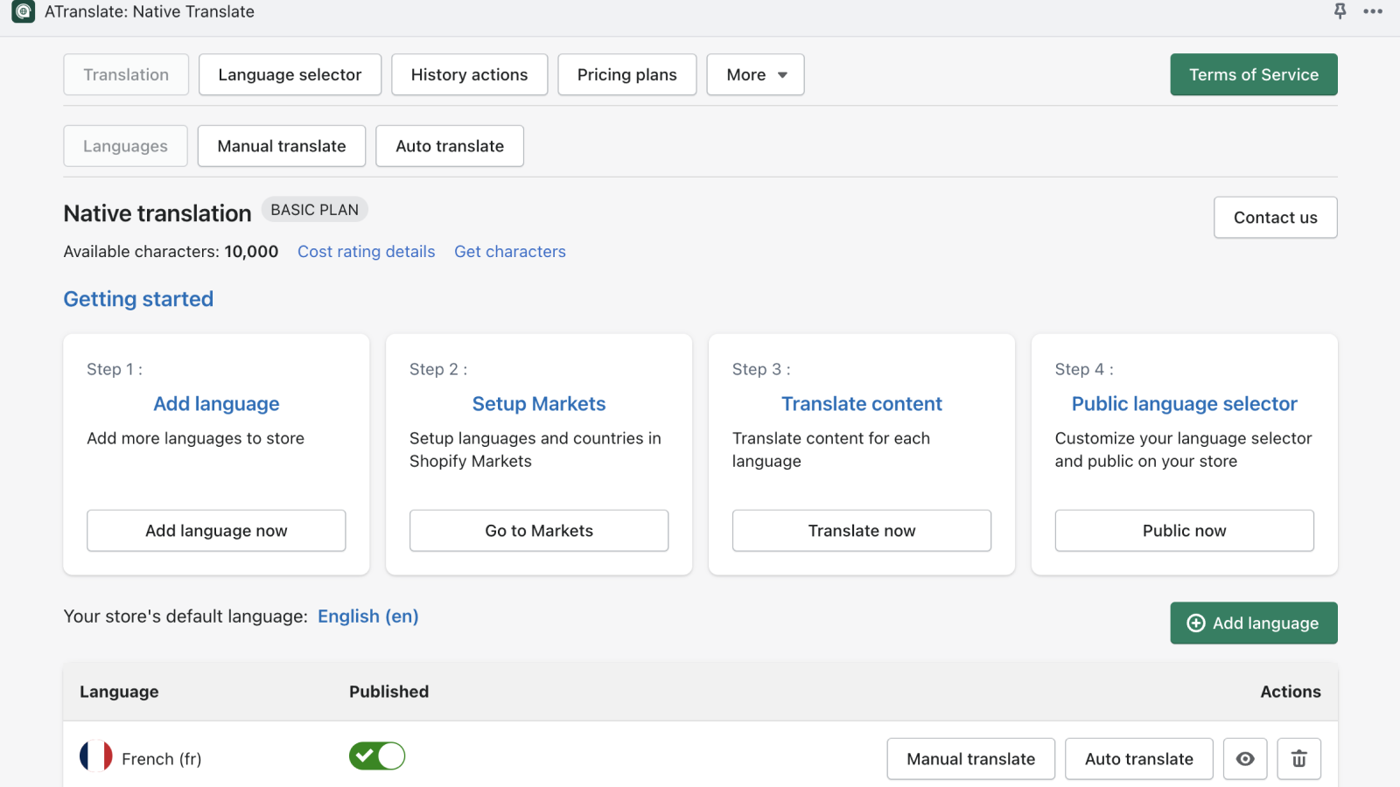Image resolution: width=1400 pixels, height=787 pixels.
Task: Preview the French store translation
Action: click(x=1245, y=759)
